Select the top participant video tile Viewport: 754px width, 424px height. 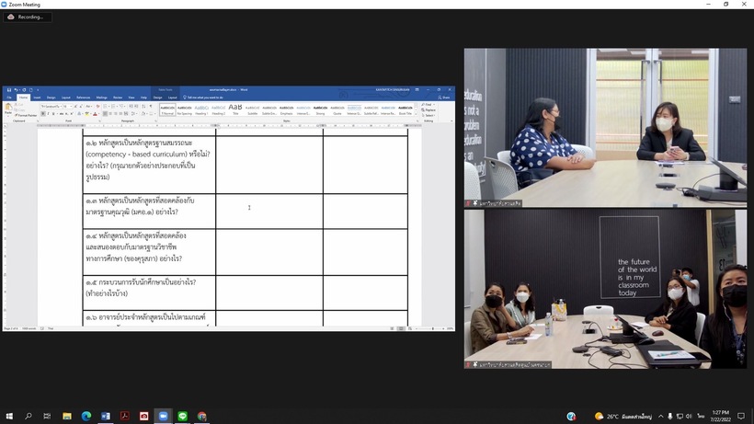click(605, 128)
